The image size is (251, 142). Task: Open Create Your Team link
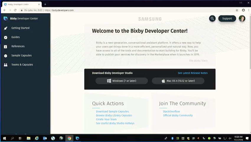(106, 119)
